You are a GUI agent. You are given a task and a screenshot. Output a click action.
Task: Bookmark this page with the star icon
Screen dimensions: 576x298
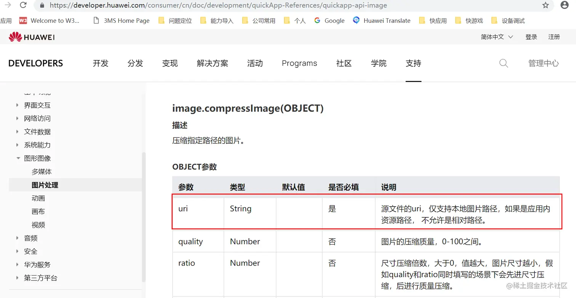(546, 5)
